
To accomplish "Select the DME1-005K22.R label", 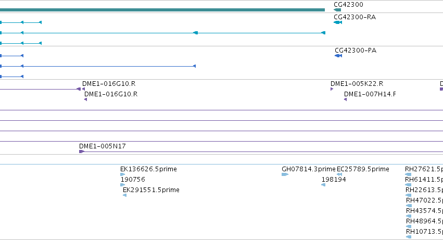I will (357, 84).
